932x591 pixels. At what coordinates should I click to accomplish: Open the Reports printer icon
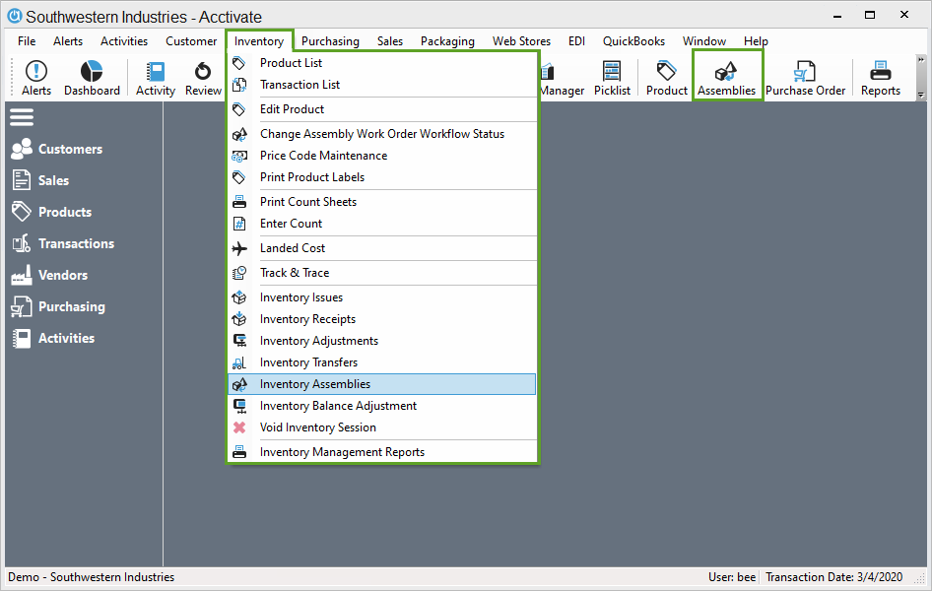[881, 78]
